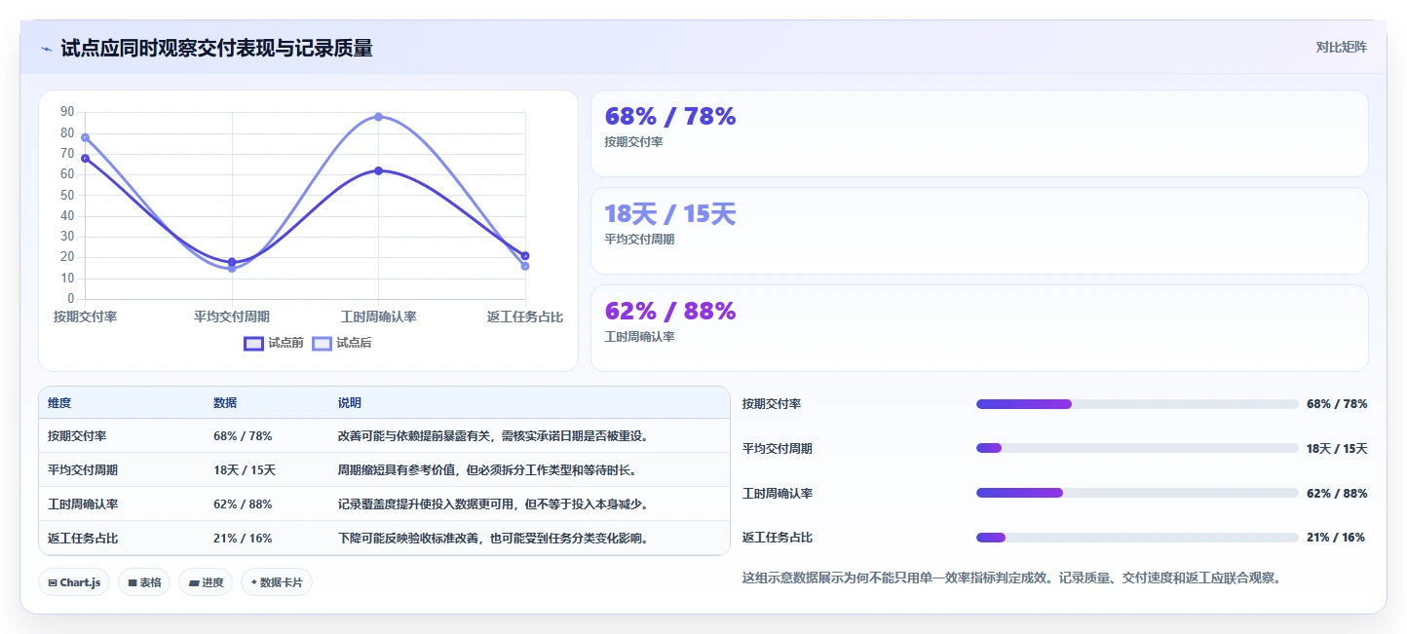The height and width of the screenshot is (634, 1407).
Task: Click the 68% / 78% value beside the progress bar
Action: [1337, 404]
